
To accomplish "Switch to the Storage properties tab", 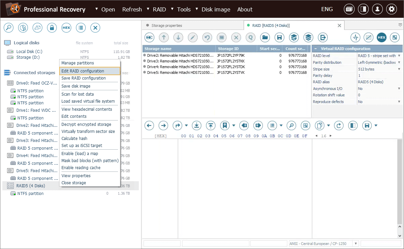I will [x=167, y=26].
